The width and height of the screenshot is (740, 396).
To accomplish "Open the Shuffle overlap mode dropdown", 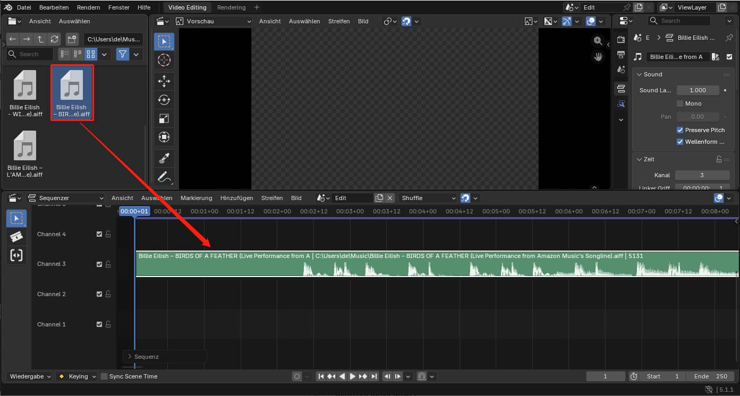I will coord(428,198).
